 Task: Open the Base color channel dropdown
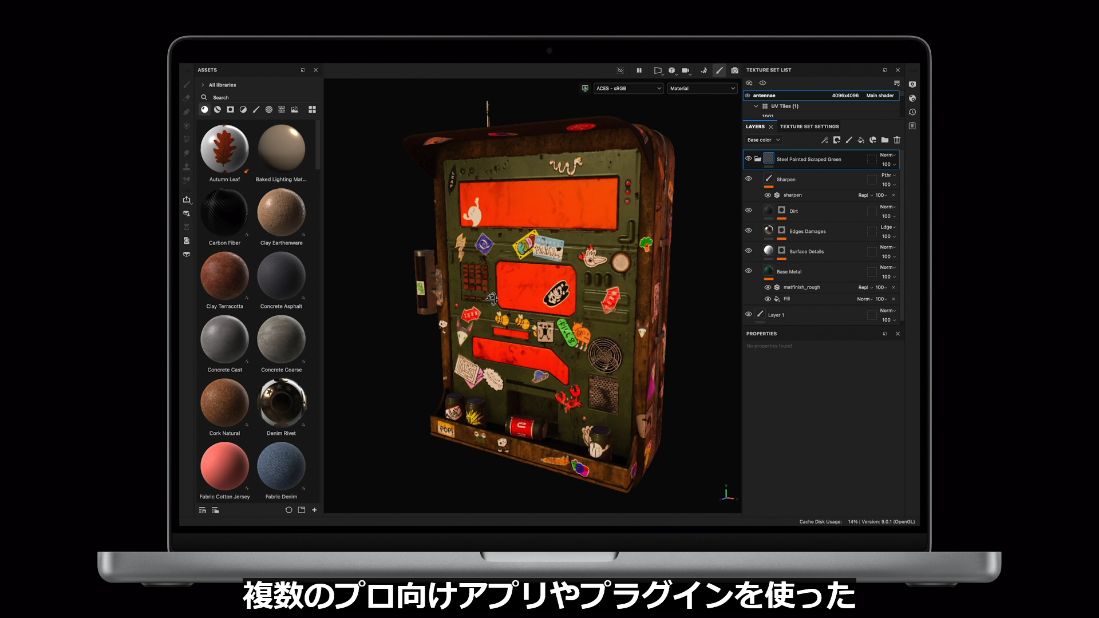(764, 140)
